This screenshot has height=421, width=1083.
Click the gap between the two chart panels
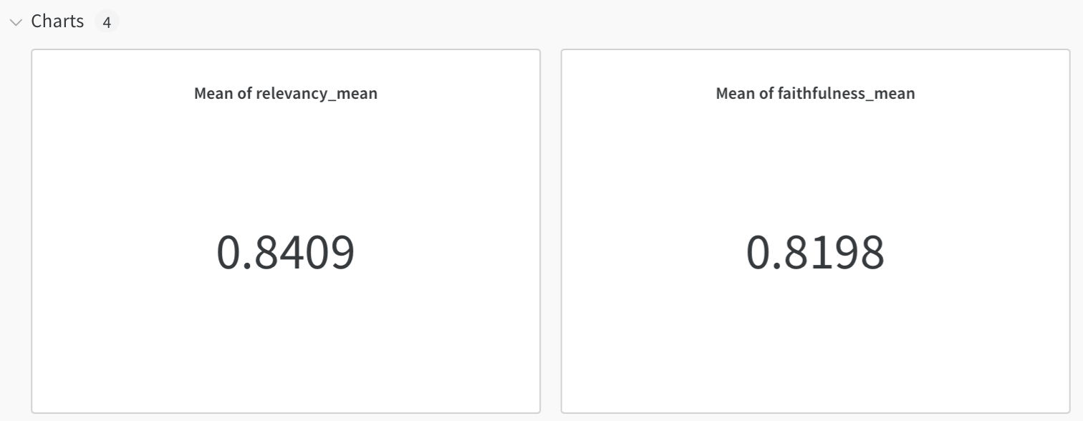(551, 231)
